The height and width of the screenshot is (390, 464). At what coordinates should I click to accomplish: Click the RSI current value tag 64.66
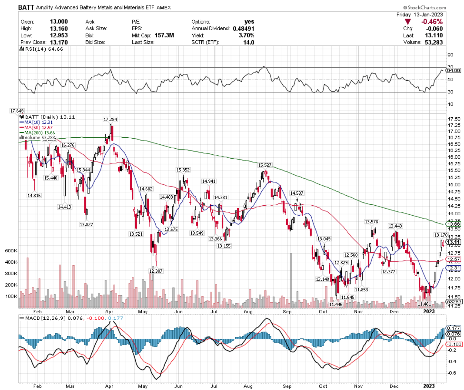point(454,70)
